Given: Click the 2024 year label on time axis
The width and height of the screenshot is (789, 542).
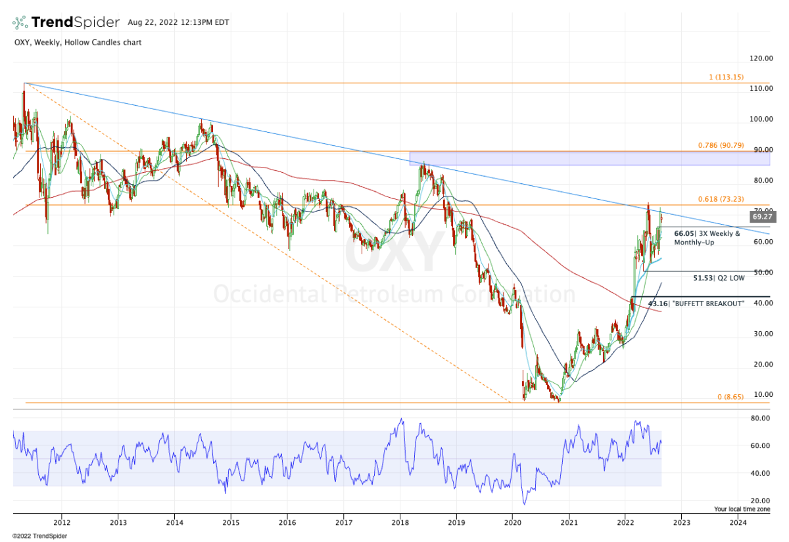Looking at the screenshot, I should point(738,524).
